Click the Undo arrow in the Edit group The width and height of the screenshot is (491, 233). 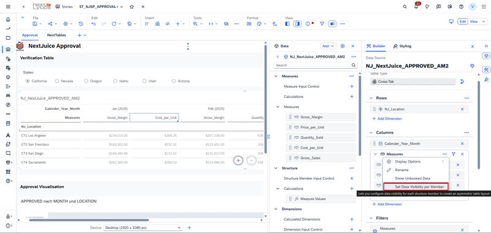click(x=94, y=24)
